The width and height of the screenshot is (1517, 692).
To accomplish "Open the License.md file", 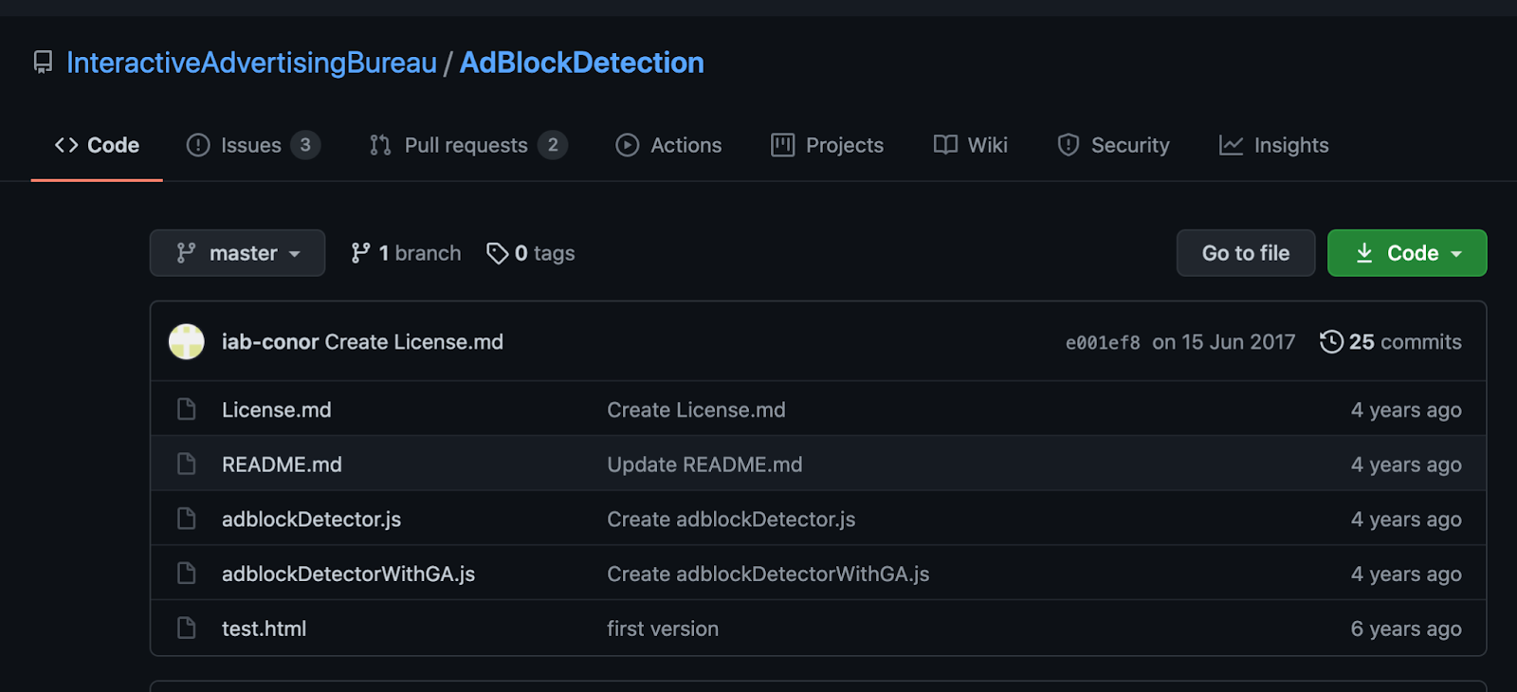I will point(277,410).
